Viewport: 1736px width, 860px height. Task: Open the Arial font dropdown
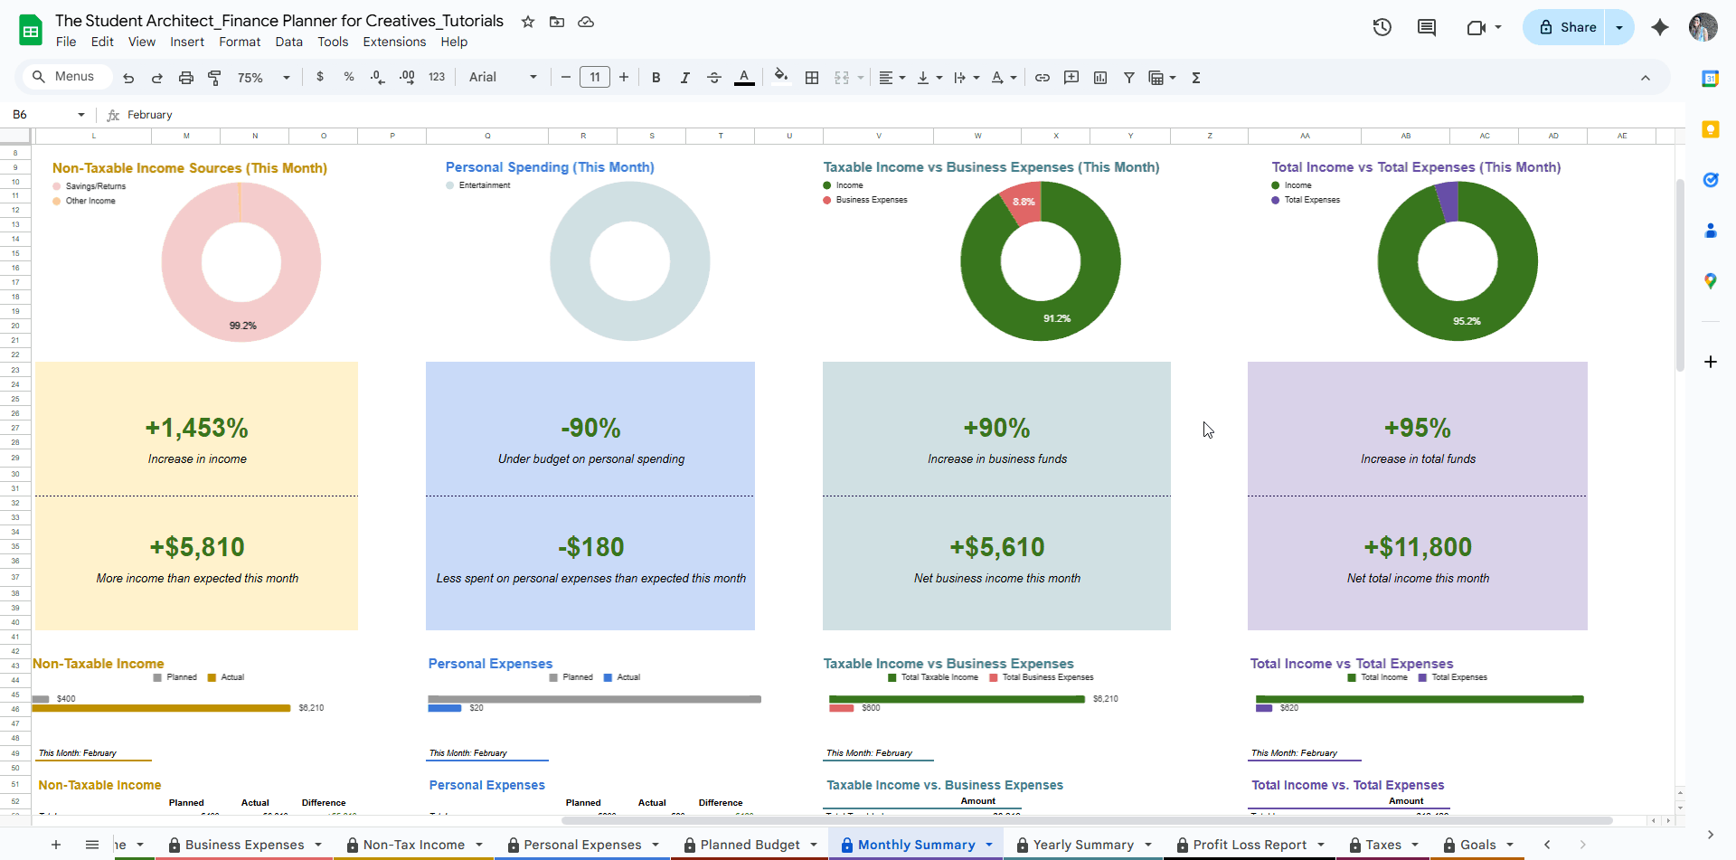click(503, 78)
